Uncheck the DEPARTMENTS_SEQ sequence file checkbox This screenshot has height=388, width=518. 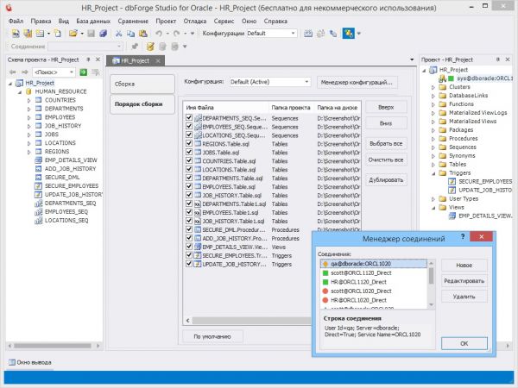point(190,116)
